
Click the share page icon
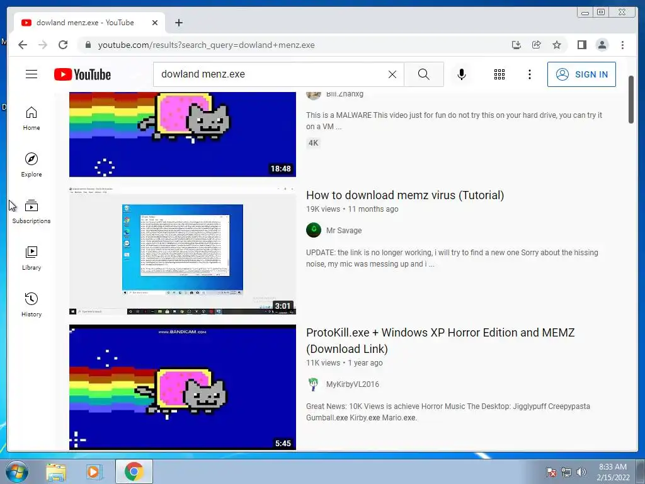[537, 45]
